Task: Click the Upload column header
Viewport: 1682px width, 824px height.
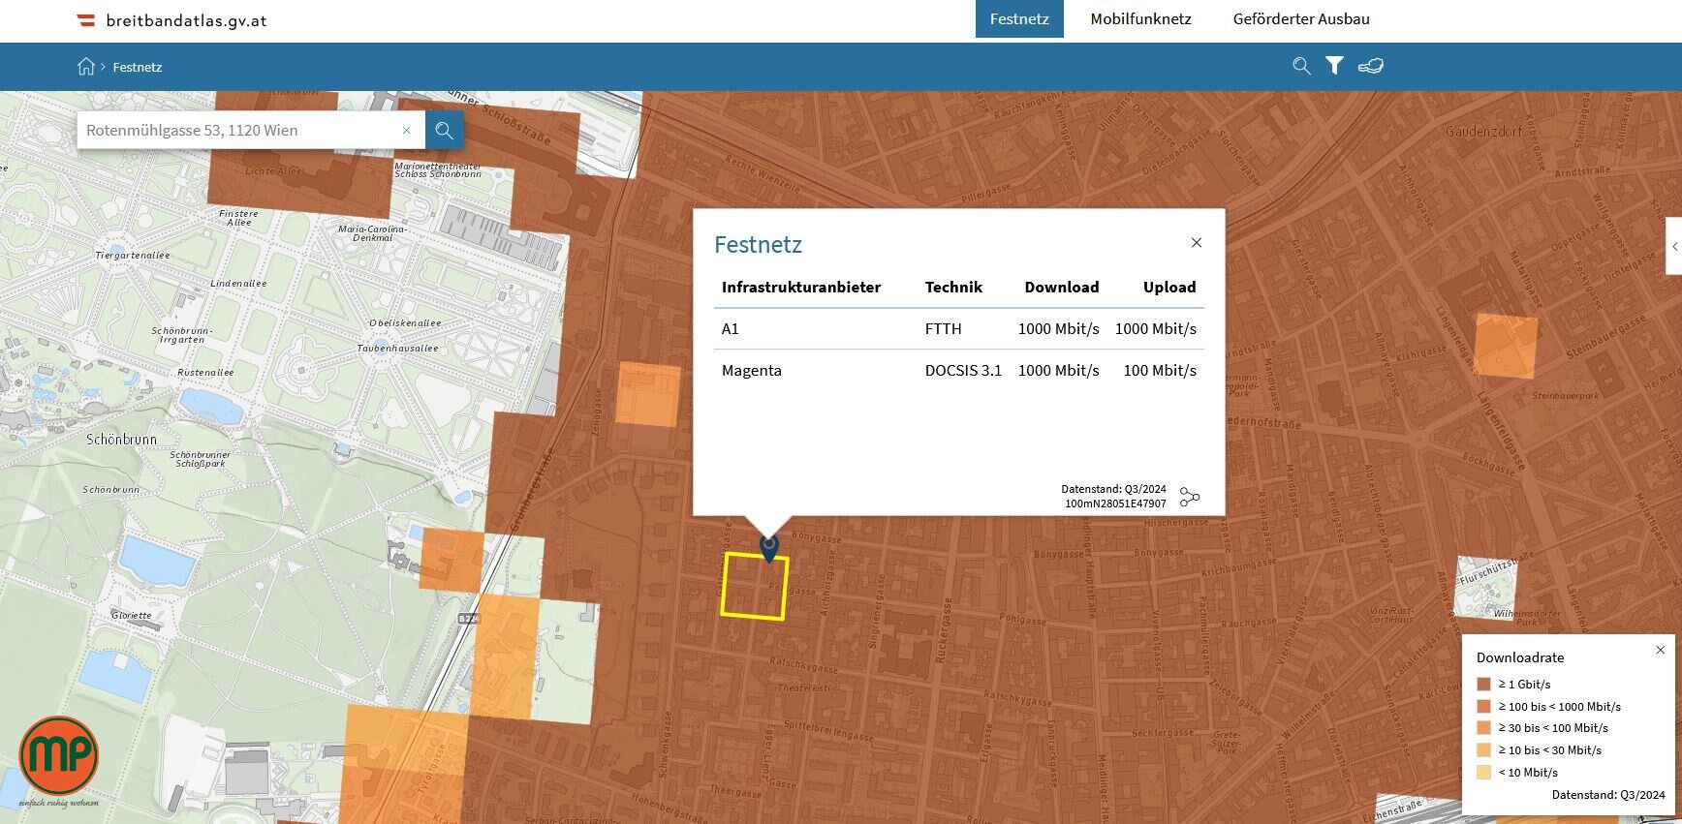Action: [x=1169, y=287]
